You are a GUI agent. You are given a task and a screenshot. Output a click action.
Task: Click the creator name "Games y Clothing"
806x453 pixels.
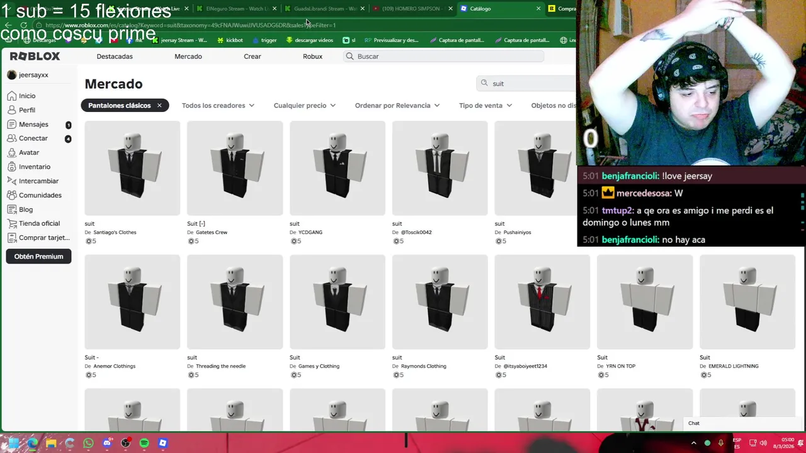tap(319, 366)
